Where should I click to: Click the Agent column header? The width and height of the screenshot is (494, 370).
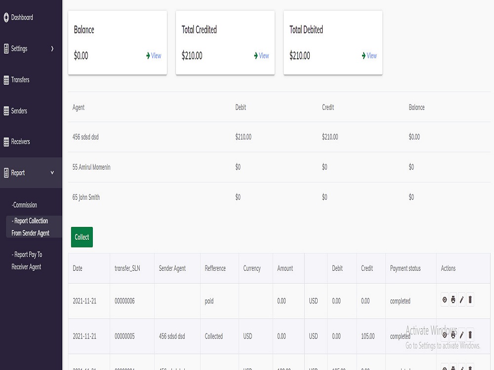79,108
